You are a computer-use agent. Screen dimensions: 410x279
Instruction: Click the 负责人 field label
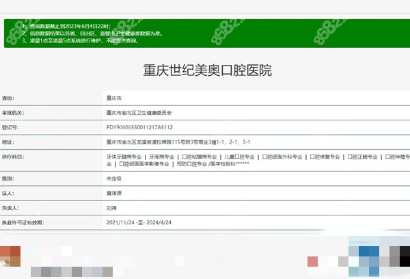tap(10, 208)
